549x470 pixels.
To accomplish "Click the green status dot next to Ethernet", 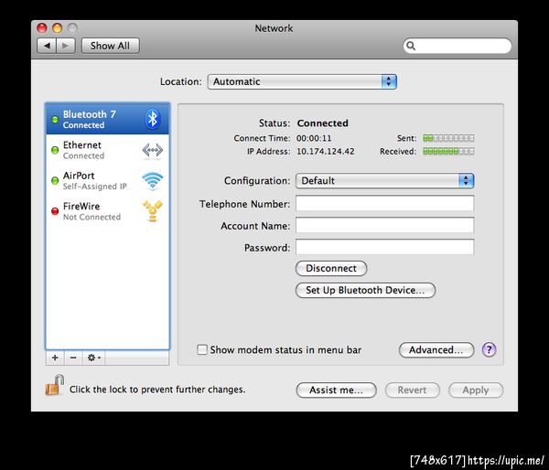I will click(x=55, y=150).
